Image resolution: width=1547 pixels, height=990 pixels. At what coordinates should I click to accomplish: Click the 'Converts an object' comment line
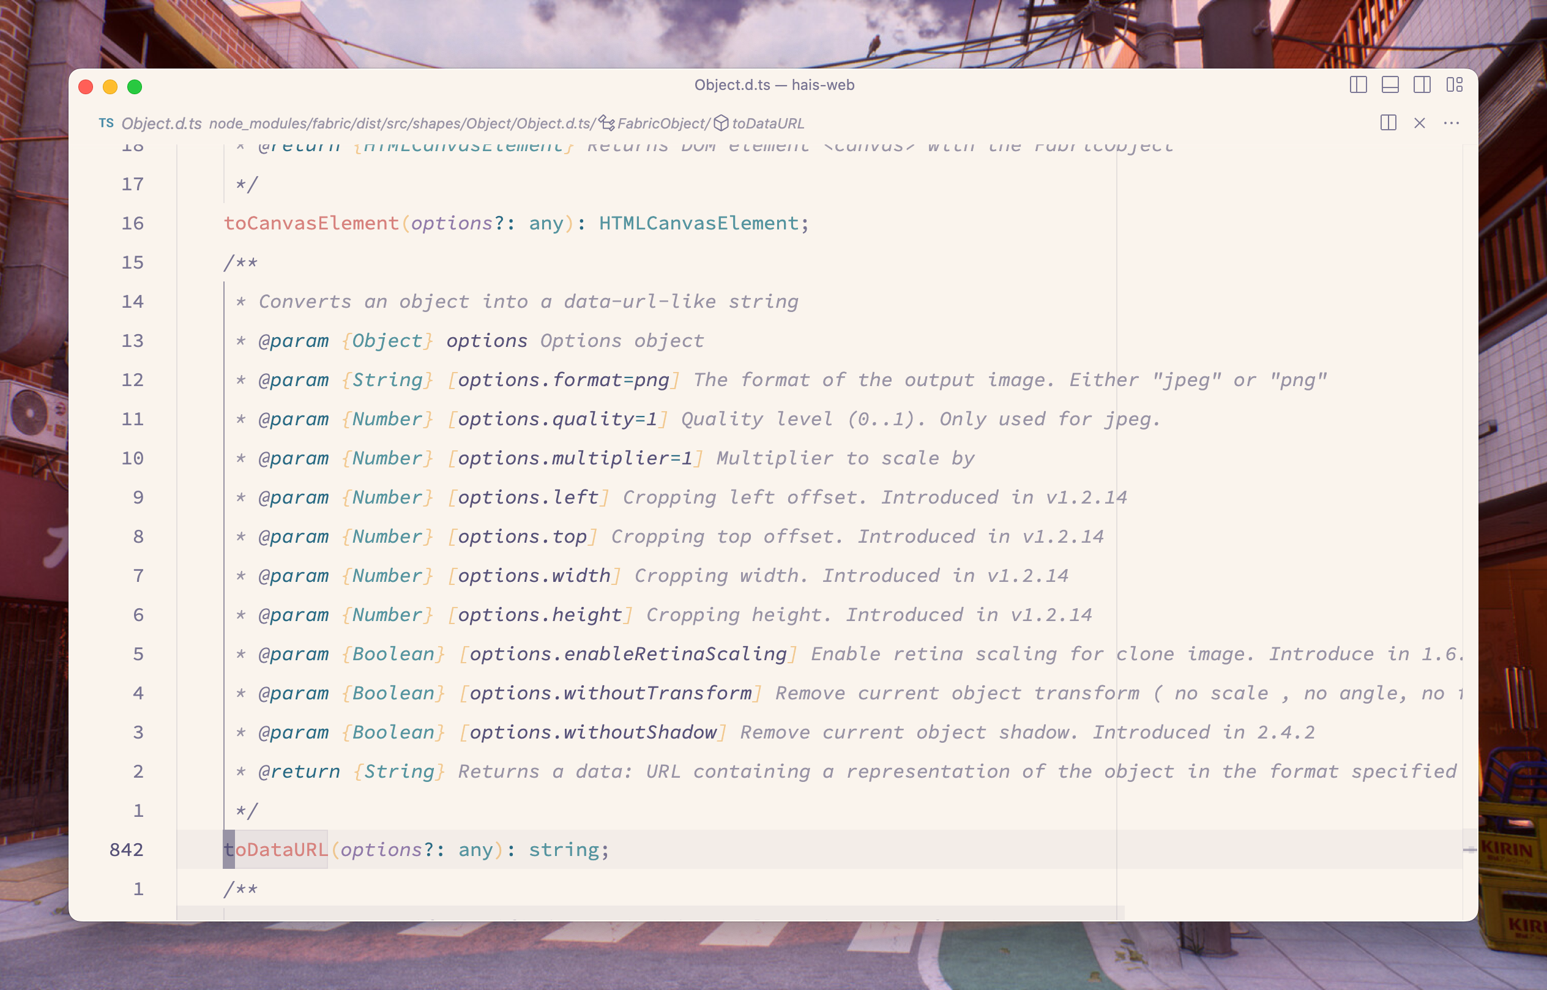[x=529, y=302]
